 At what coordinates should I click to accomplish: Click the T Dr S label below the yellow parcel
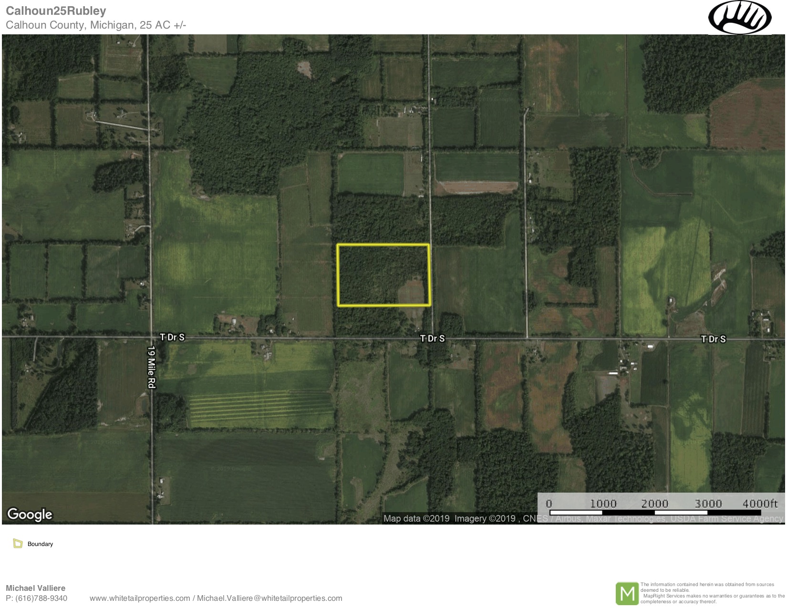point(432,339)
